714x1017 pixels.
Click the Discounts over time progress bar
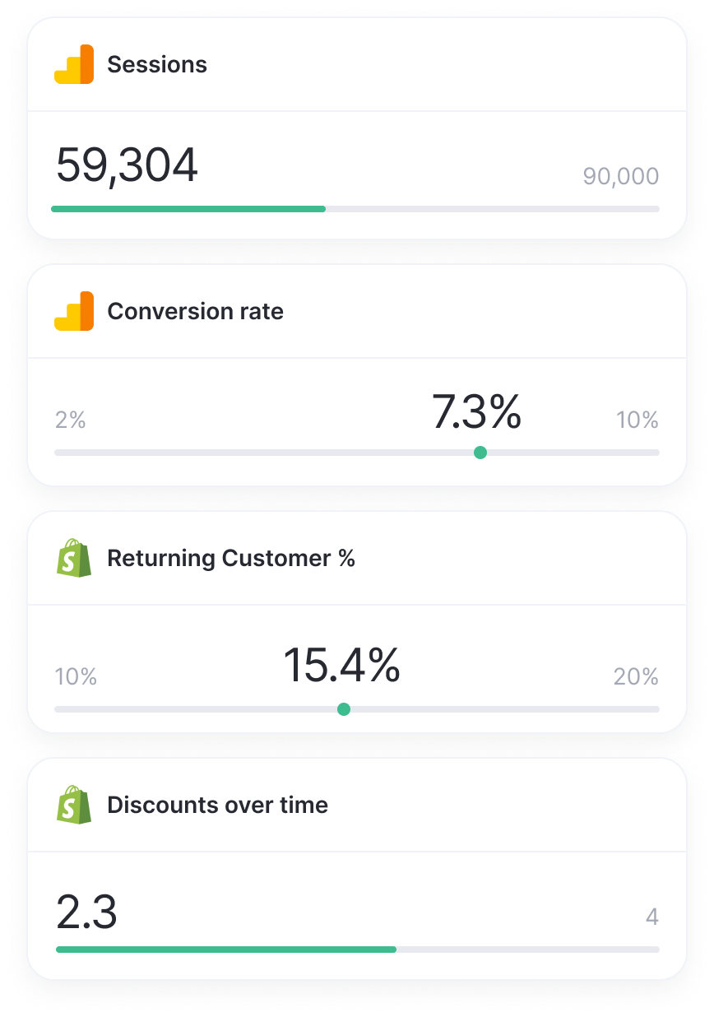point(226,950)
